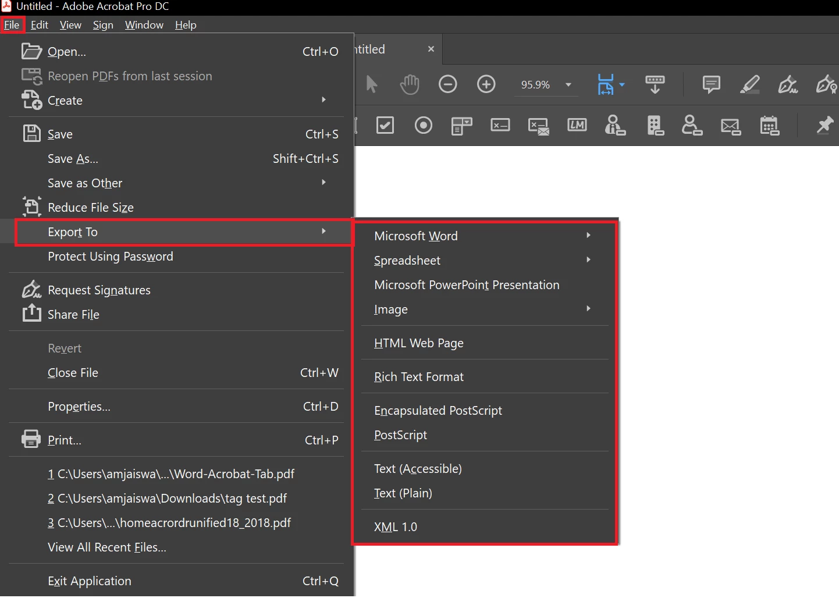Viewport: 839px width, 598px height.
Task: Click the fit page width icon
Action: click(606, 84)
